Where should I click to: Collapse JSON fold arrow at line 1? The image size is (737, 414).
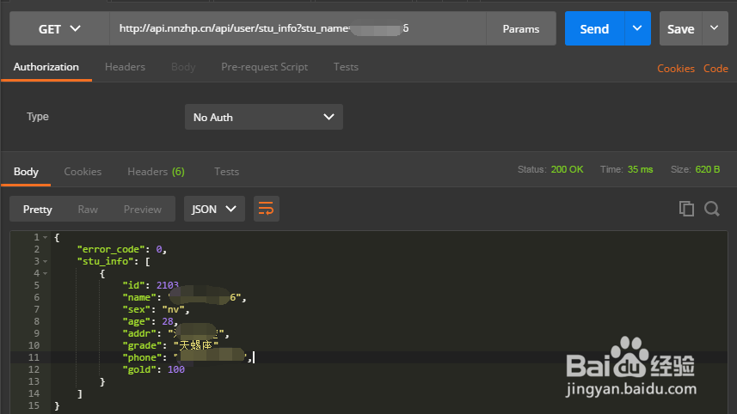[45, 238]
